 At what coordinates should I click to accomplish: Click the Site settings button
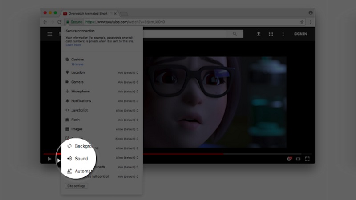coord(76,186)
